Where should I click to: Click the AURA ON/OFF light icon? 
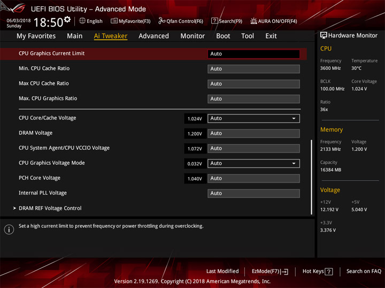pos(253,21)
